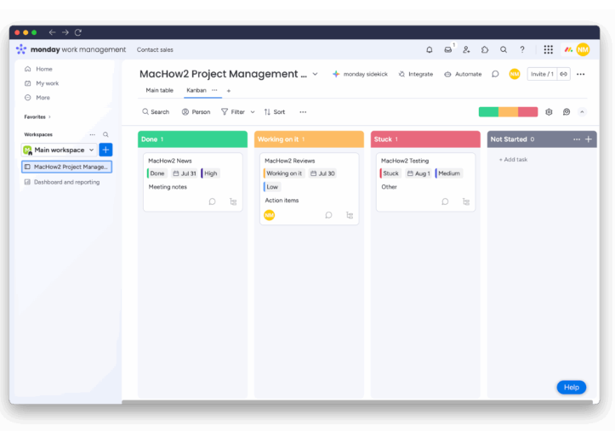Switch to the Main table tab
The height and width of the screenshot is (431, 615).
point(159,90)
